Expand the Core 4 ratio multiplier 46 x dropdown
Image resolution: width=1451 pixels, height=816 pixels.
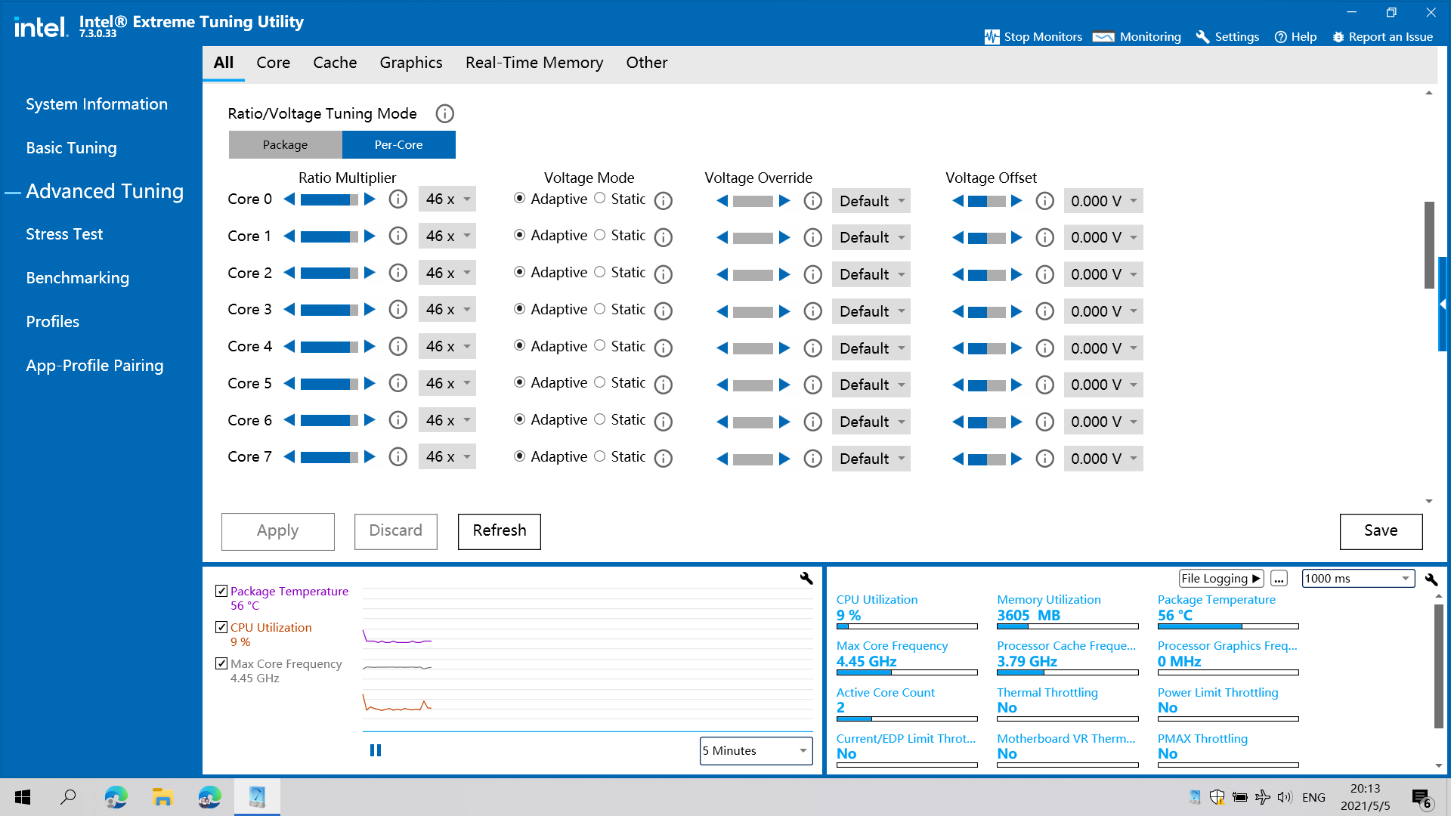tap(447, 347)
